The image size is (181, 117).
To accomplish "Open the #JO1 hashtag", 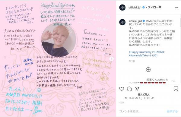I will [154, 55].
